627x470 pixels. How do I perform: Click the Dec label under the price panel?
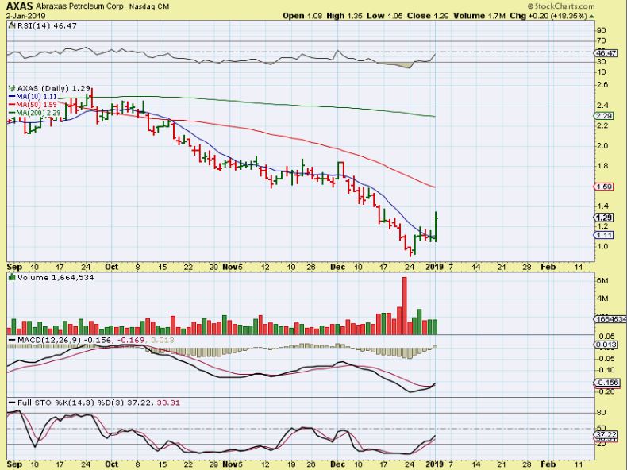tap(338, 267)
